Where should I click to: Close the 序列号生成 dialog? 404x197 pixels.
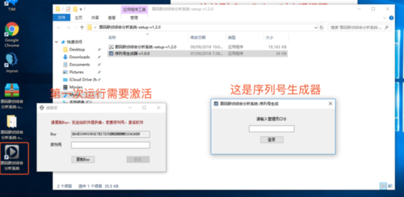tap(330, 103)
